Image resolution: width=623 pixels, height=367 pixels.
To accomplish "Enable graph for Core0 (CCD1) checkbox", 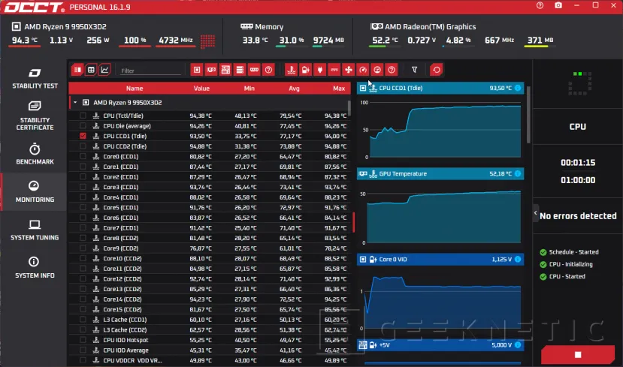I will click(83, 156).
